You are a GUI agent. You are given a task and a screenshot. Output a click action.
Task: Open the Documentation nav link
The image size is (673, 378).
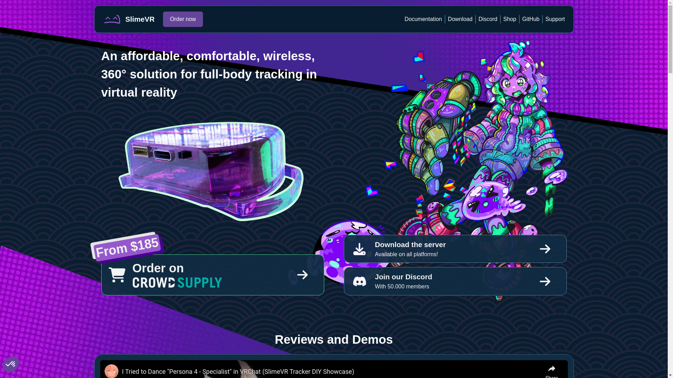pyautogui.click(x=423, y=19)
